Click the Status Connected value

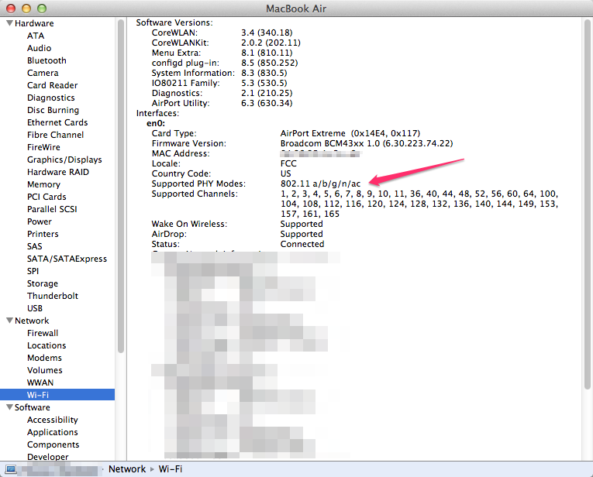[302, 244]
